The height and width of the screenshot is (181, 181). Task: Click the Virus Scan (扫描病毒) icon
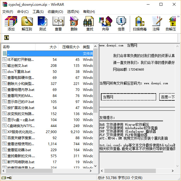[x=140, y=24]
